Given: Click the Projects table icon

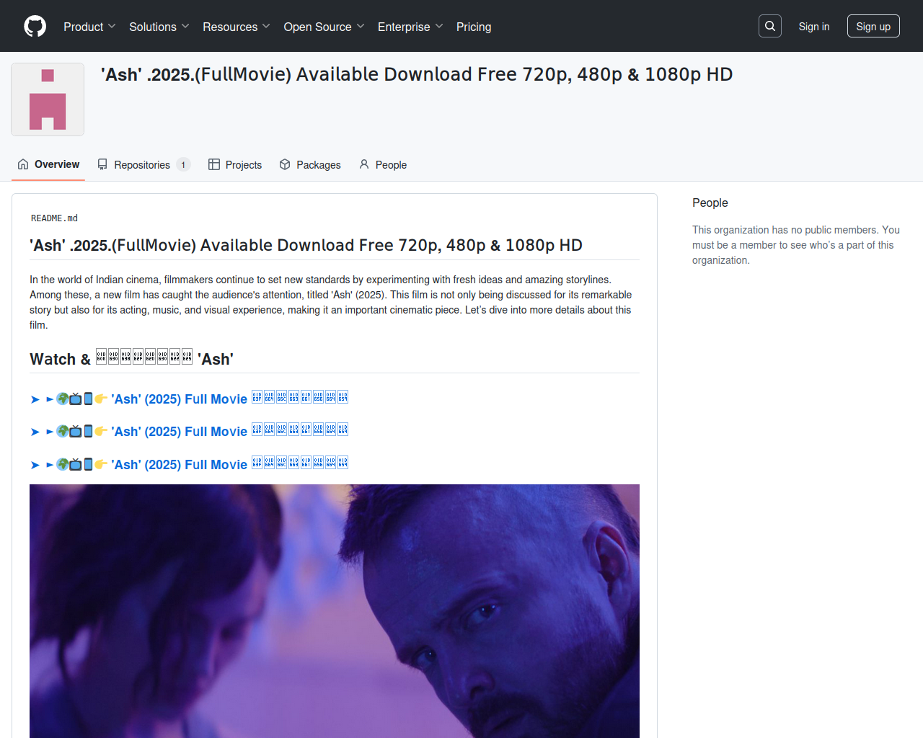Looking at the screenshot, I should [x=214, y=164].
